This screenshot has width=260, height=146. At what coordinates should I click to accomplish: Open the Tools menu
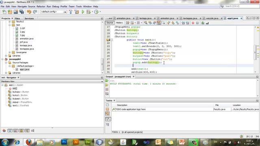click(x=79, y=6)
